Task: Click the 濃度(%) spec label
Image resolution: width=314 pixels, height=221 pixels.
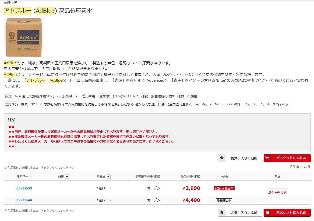Action: click(11, 104)
